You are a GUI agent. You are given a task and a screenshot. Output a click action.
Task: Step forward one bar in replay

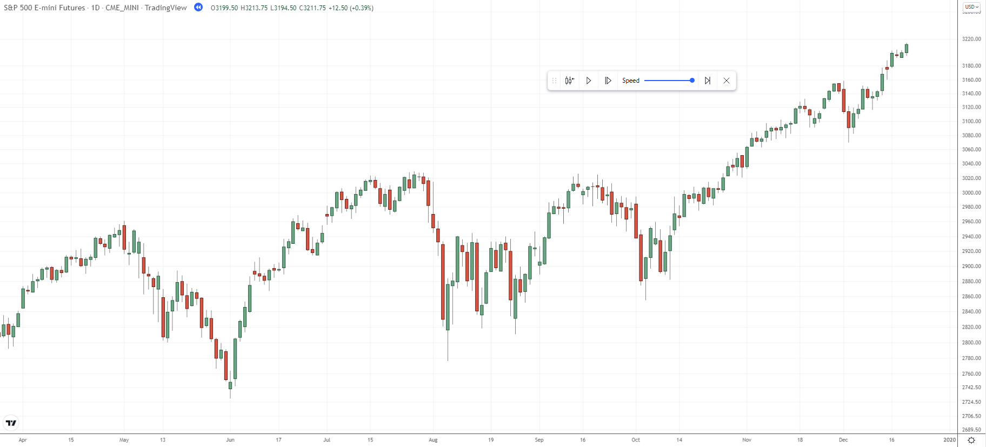[608, 81]
